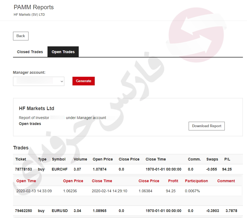The height and width of the screenshot is (218, 247).
Task: Switch to the Closed Trades tab
Action: pyautogui.click(x=30, y=52)
